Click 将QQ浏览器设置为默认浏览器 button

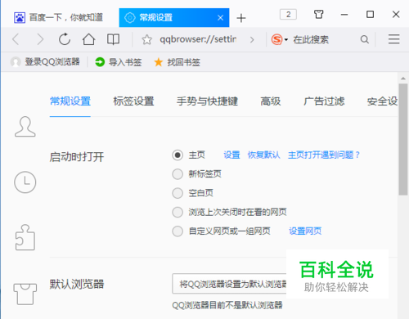pyautogui.click(x=229, y=284)
